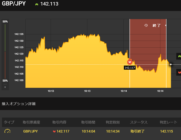The image size is (181, 140).
Task: Click the 判定時刻 column header
Action: 113,122
